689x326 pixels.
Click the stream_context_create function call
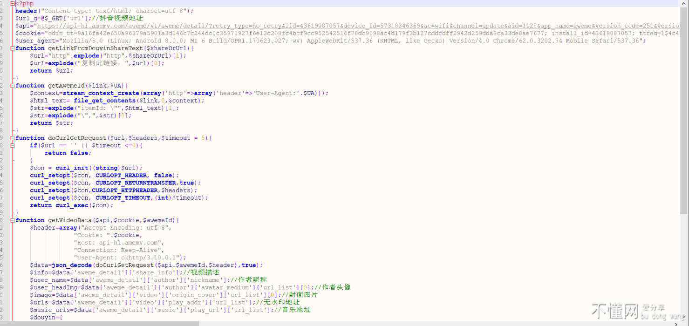click(101, 93)
